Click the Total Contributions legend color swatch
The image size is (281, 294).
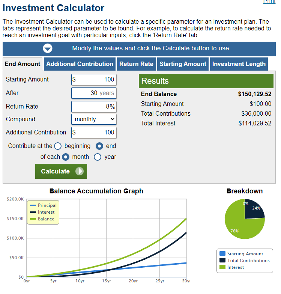pyautogui.click(x=222, y=261)
